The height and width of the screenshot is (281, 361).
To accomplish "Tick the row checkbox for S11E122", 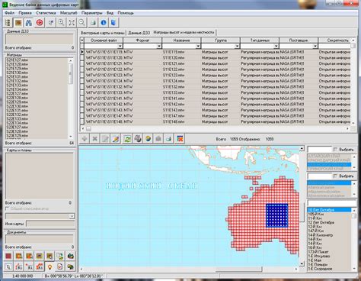I will [x=82, y=69].
